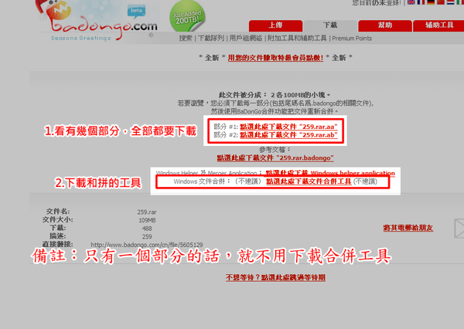The height and width of the screenshot is (329, 464).
Task: Click the 將其電郵給朋友 link
Action: [408, 228]
